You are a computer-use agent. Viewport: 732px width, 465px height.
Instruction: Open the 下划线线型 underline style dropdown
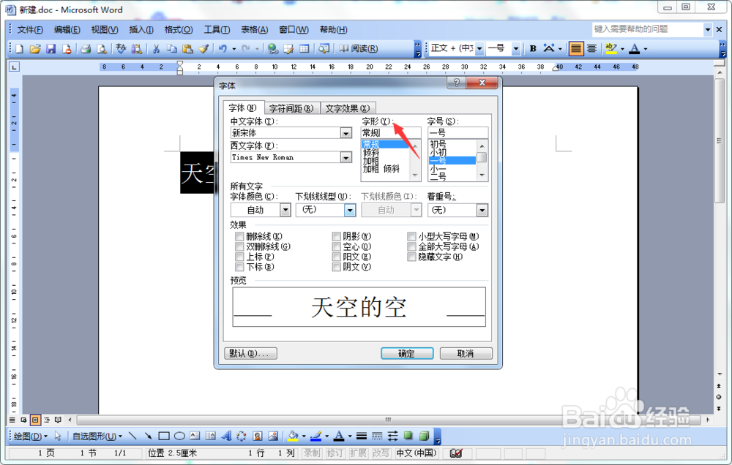click(350, 211)
